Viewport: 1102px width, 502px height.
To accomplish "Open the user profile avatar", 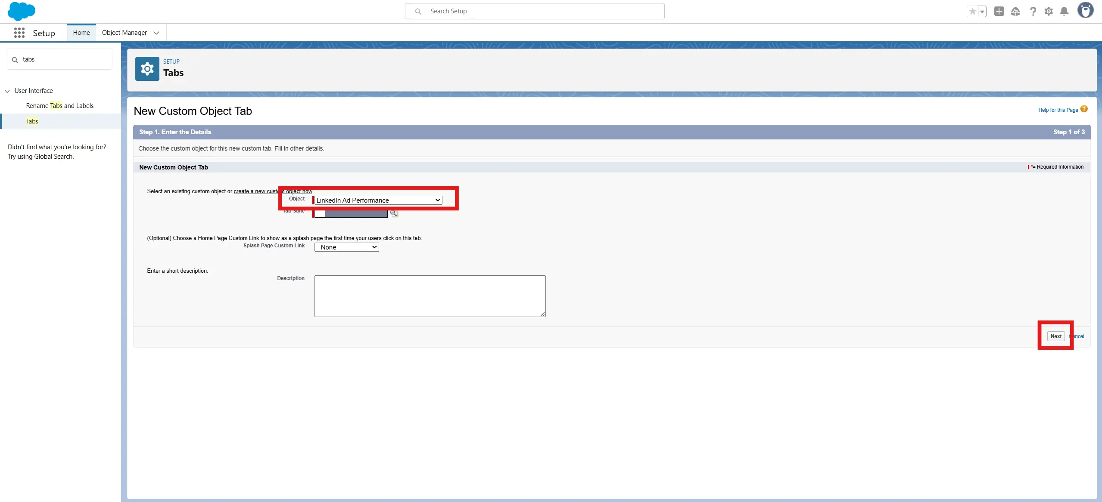I will (x=1085, y=10).
